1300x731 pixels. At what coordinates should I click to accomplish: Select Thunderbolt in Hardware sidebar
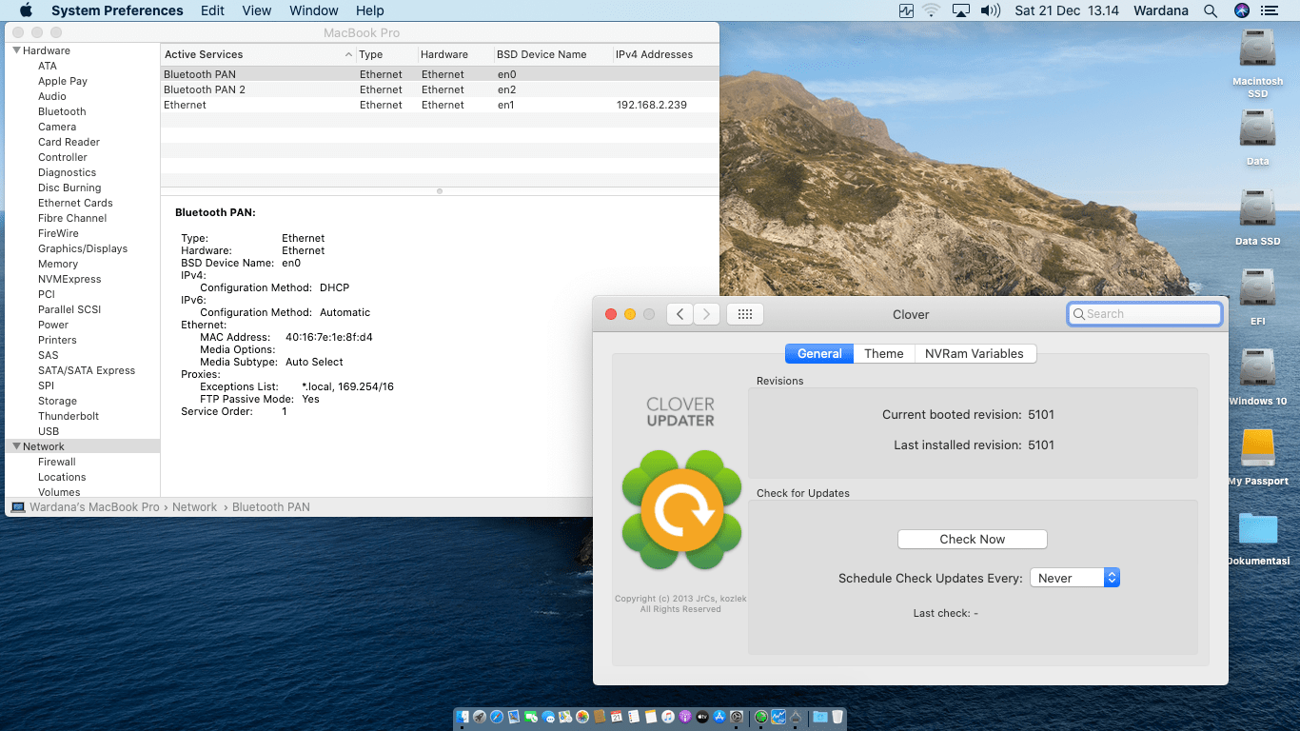click(x=69, y=416)
